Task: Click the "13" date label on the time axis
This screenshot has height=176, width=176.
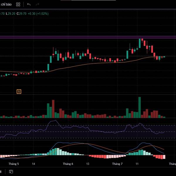Action: [x=88, y=164]
